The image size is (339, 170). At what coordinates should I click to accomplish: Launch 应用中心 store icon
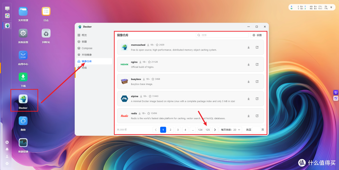point(23,55)
